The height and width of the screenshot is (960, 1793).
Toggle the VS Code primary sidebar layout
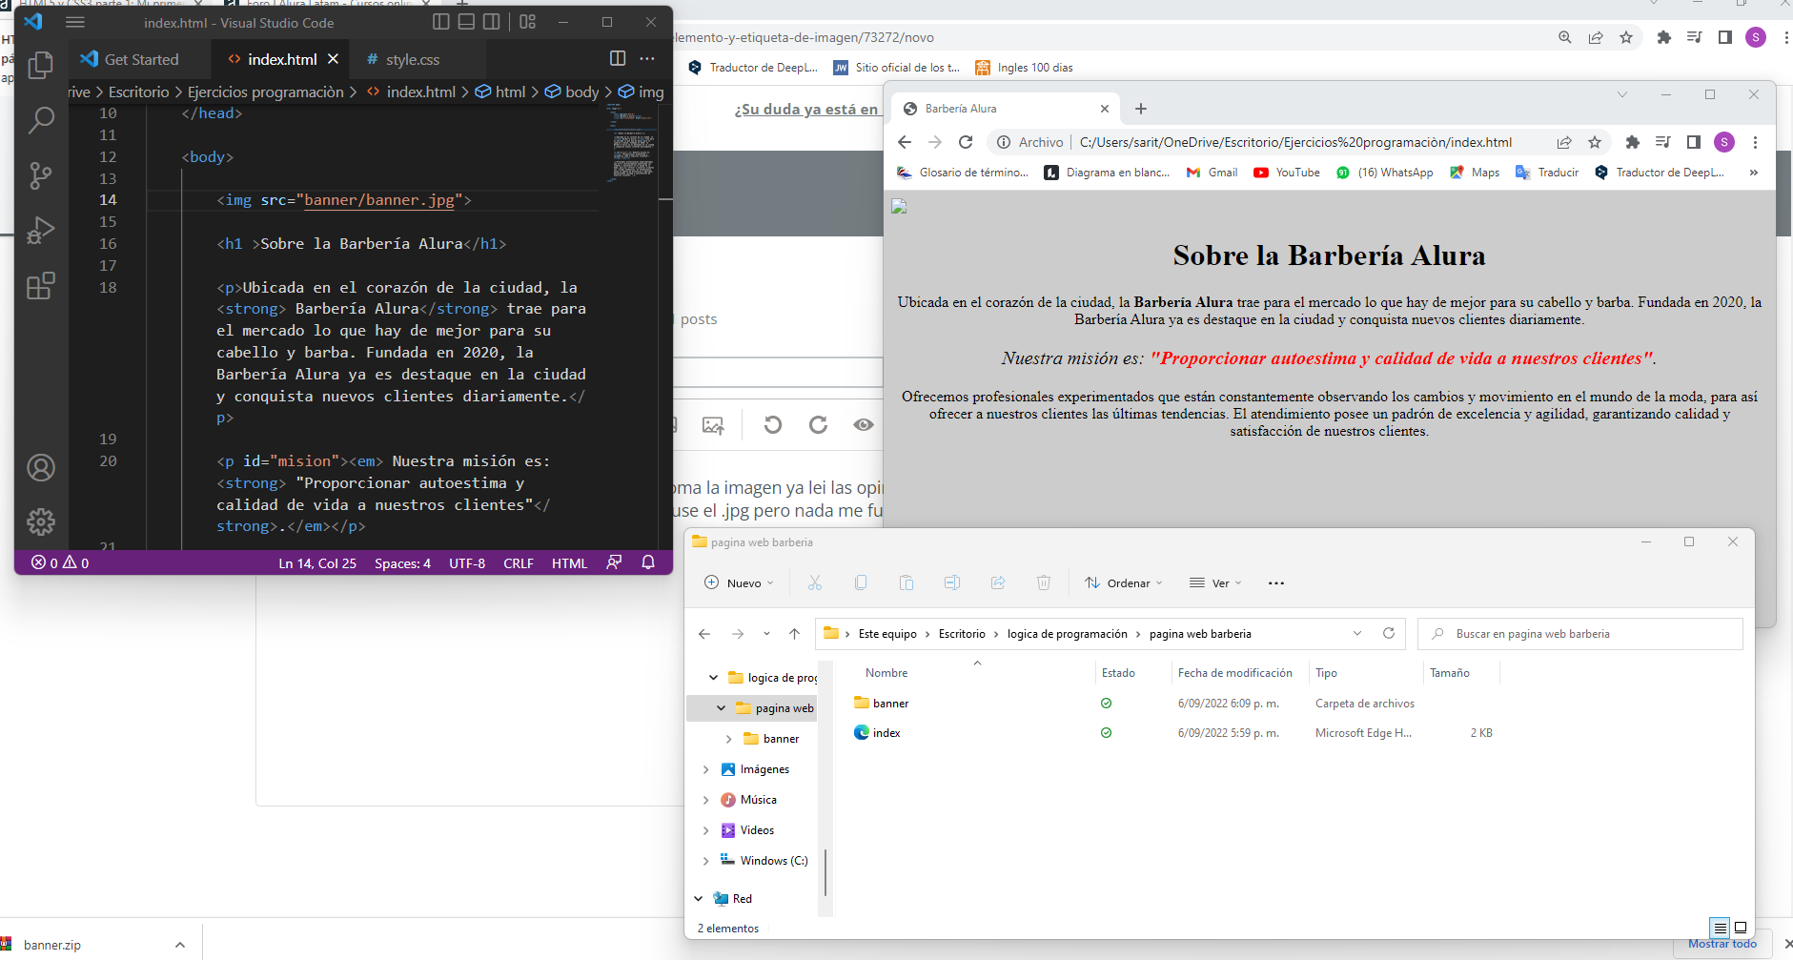(x=440, y=21)
